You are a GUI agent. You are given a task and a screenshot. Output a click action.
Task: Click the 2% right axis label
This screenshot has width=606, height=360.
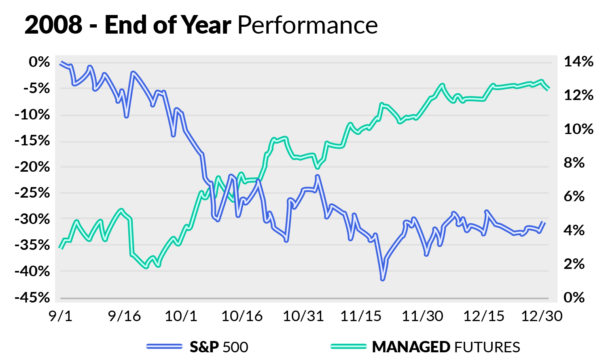(x=574, y=264)
